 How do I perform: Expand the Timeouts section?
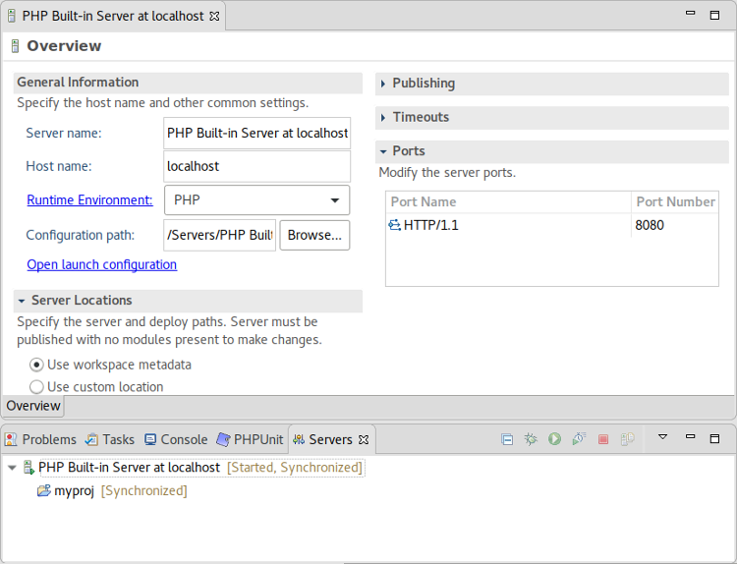pyautogui.click(x=383, y=118)
